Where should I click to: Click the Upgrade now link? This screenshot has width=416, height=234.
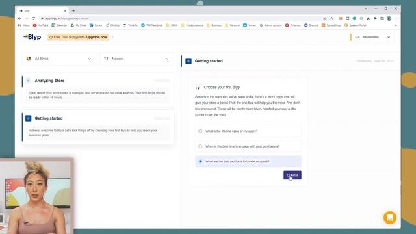click(x=97, y=37)
